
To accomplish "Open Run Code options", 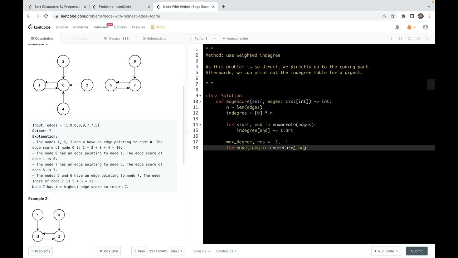I will (x=386, y=251).
